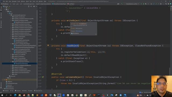172x97 pixels.
Task: Open the Edit menu
Action: [7, 1]
